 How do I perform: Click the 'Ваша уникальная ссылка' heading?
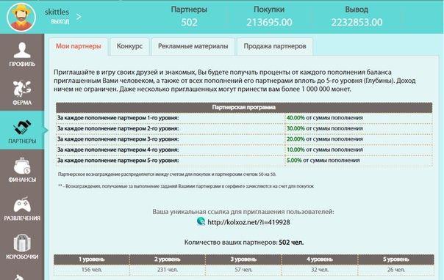pos(243,212)
